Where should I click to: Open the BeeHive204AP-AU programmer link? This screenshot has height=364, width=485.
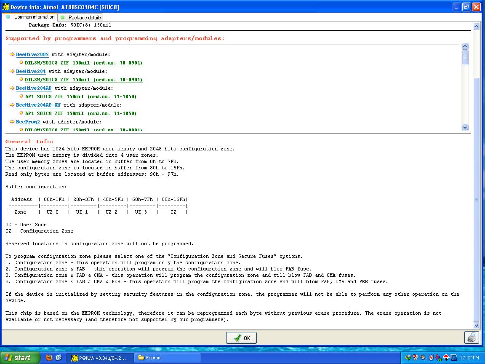coord(38,105)
